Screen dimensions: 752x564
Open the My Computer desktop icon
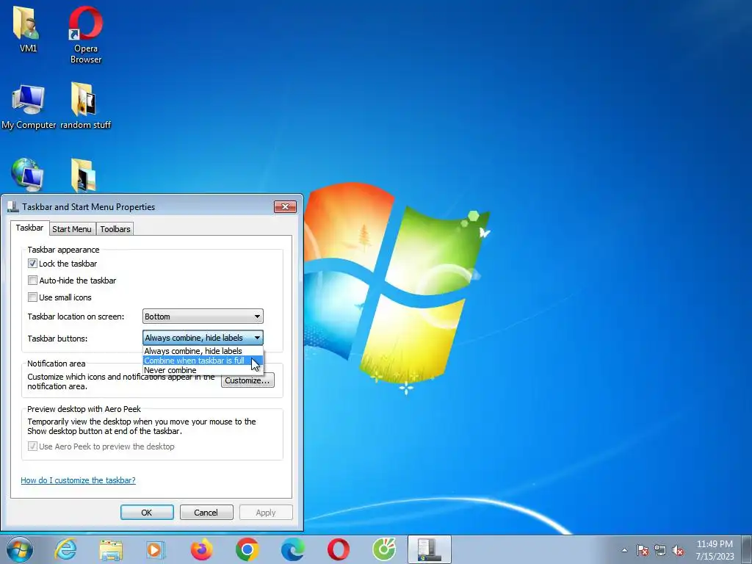coord(29,106)
